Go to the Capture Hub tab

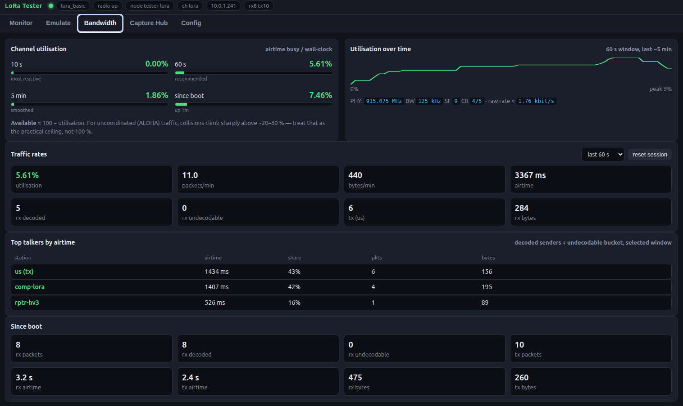pos(149,23)
